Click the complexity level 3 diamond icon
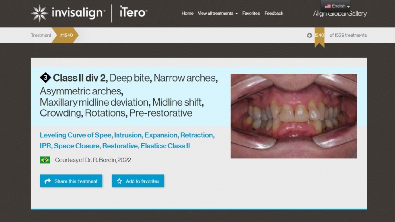The image size is (395, 222). point(45,78)
